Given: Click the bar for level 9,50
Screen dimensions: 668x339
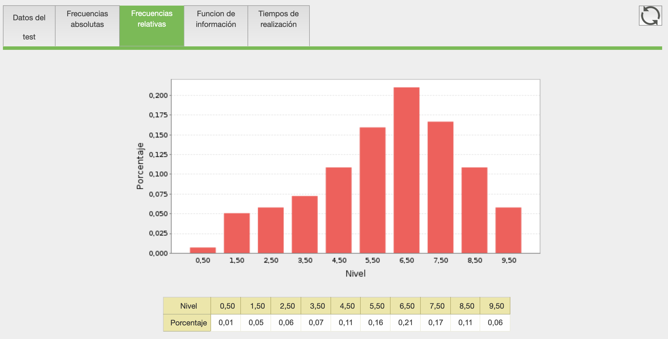Looking at the screenshot, I should [508, 230].
